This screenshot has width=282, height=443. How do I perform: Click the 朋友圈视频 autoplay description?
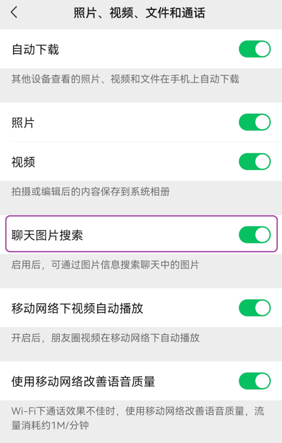[105, 338]
